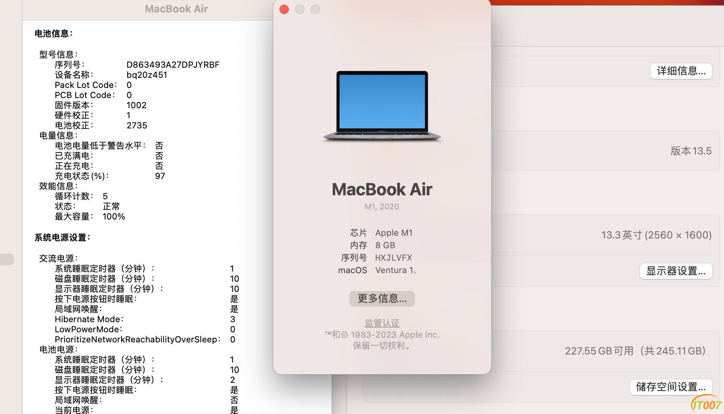
Task: Select the highlighted sidebar item at left edge
Action: click(7, 260)
